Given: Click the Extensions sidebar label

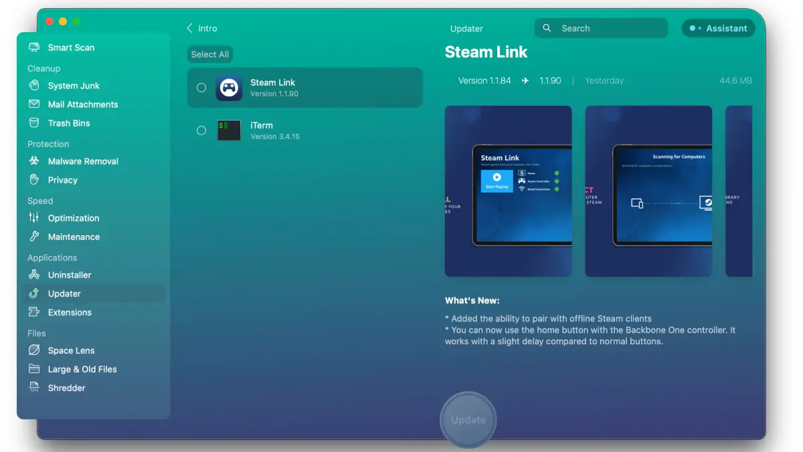Looking at the screenshot, I should [x=70, y=313].
